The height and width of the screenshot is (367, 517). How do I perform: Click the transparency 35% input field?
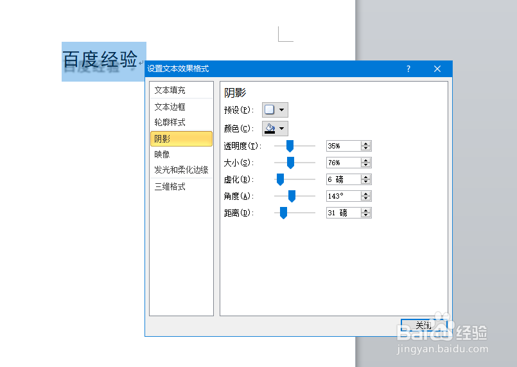(344, 146)
